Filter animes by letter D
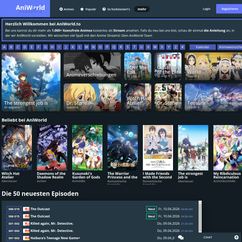 [x=25, y=47]
